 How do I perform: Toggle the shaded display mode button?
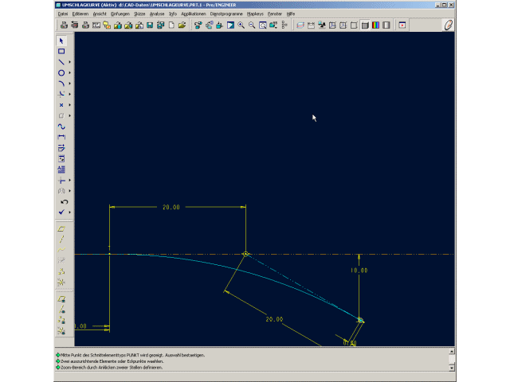click(365, 25)
